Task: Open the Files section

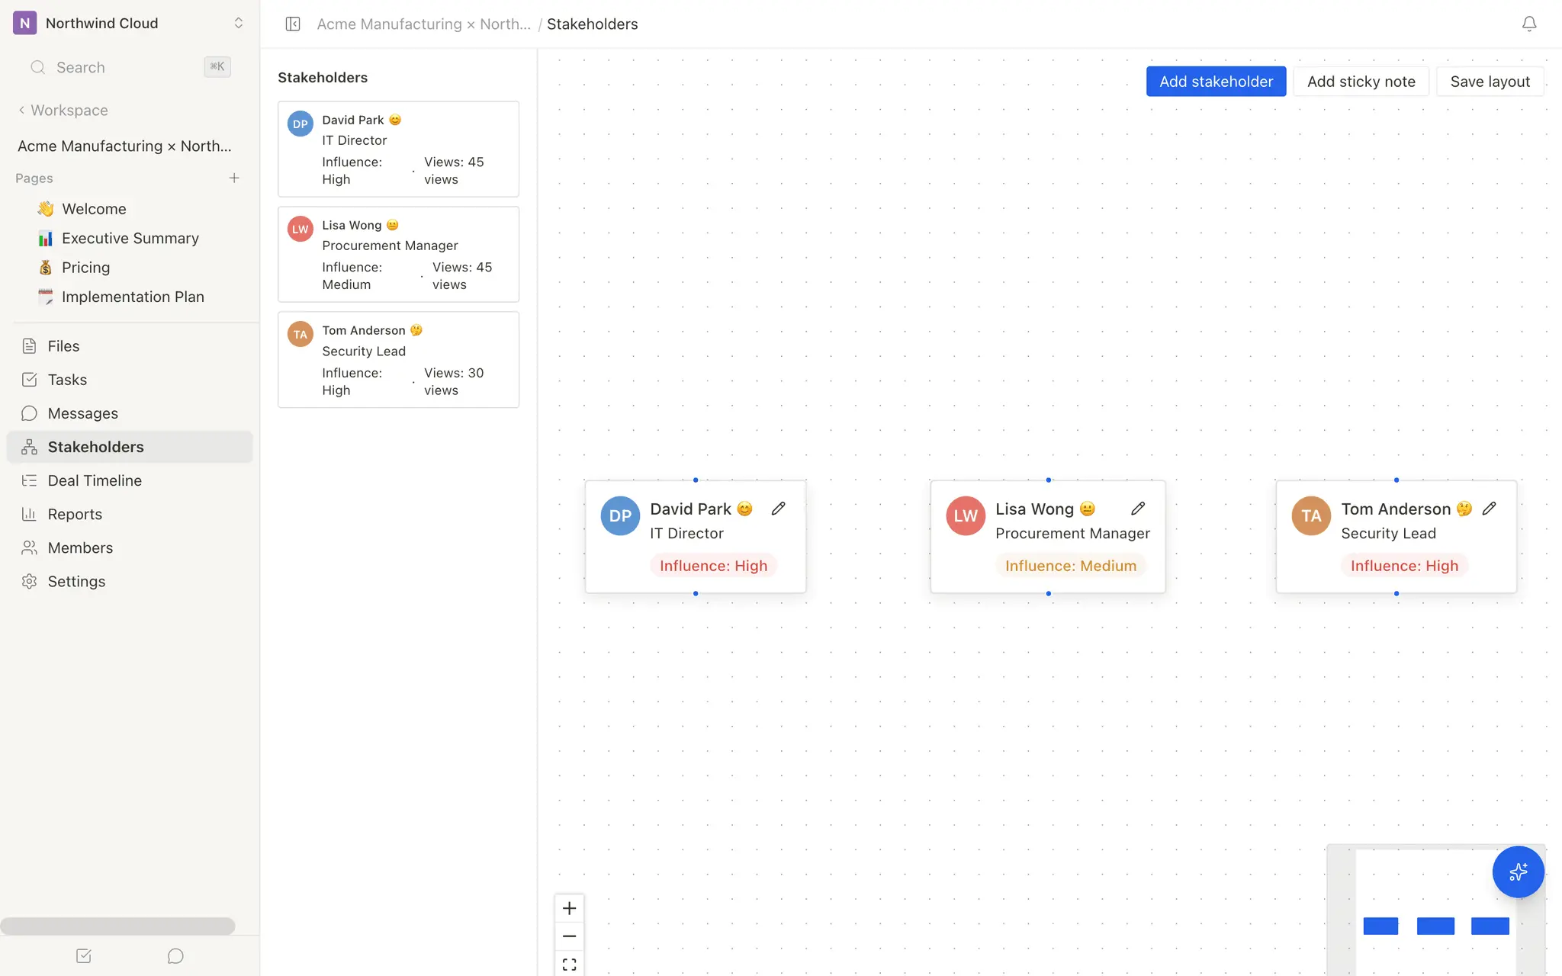Action: click(130, 346)
